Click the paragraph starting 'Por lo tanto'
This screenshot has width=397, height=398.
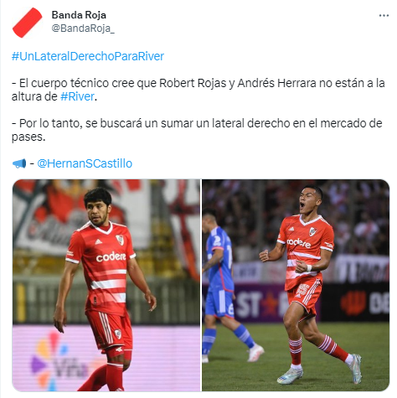pos(197,130)
